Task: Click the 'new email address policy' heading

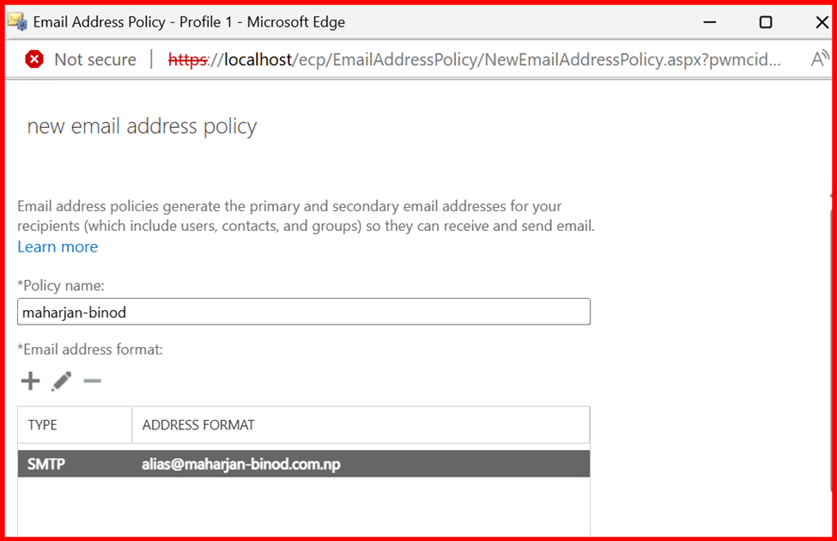Action: (142, 127)
